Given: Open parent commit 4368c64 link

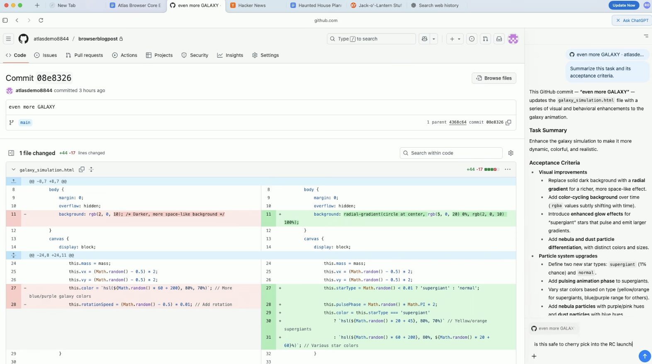Looking at the screenshot, I should pos(457,122).
